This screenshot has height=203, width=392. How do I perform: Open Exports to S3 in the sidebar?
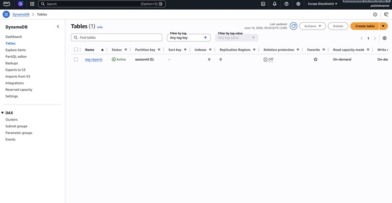[x=16, y=69]
